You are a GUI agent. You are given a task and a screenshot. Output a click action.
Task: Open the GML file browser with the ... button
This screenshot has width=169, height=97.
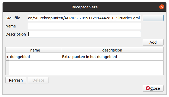tap(153, 18)
